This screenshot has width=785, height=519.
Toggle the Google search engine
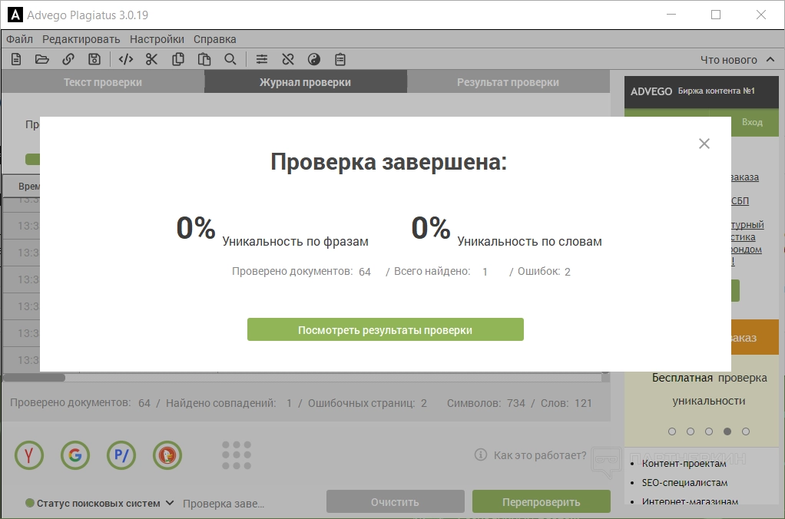pos(75,456)
